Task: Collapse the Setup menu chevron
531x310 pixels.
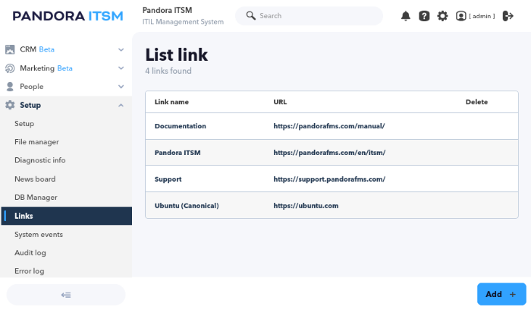Action: 121,105
